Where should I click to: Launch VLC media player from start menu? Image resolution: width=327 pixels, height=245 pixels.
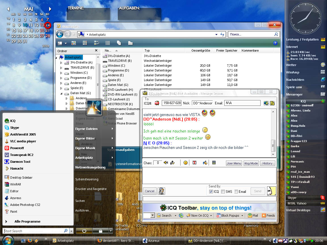pos(23,141)
